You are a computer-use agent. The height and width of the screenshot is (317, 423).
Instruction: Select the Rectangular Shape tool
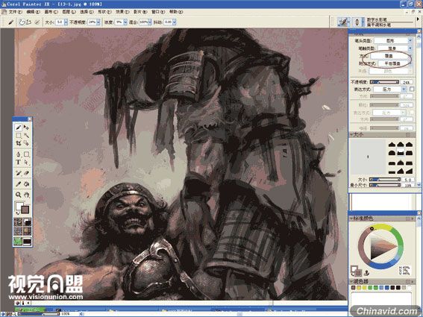click(26, 154)
